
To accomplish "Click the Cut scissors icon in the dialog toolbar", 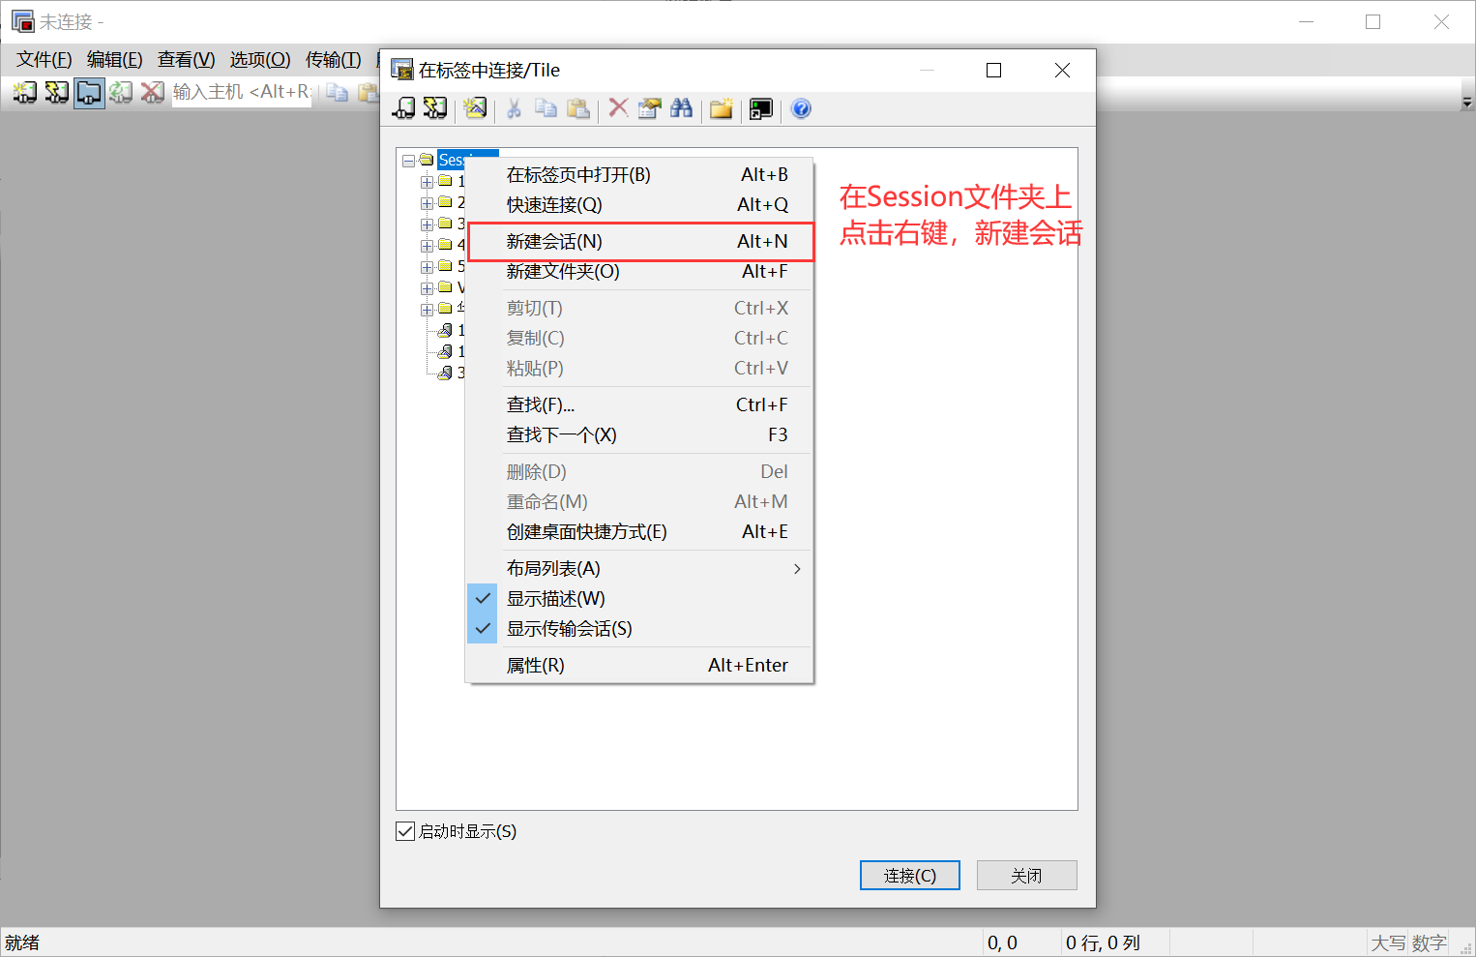I will 514,108.
